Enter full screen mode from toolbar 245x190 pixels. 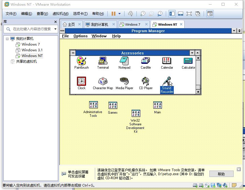coord(189,14)
